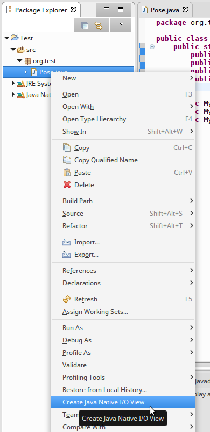210x432 pixels.
Task: Open the Package Explorer view menu arrow
Action: (122, 24)
